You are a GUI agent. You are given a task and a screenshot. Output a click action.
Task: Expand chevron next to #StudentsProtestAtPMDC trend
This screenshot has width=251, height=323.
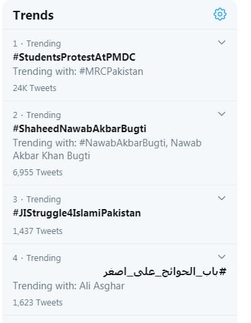[x=221, y=42]
